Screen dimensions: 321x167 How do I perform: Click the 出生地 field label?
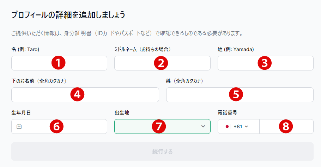pyautogui.click(x=122, y=113)
